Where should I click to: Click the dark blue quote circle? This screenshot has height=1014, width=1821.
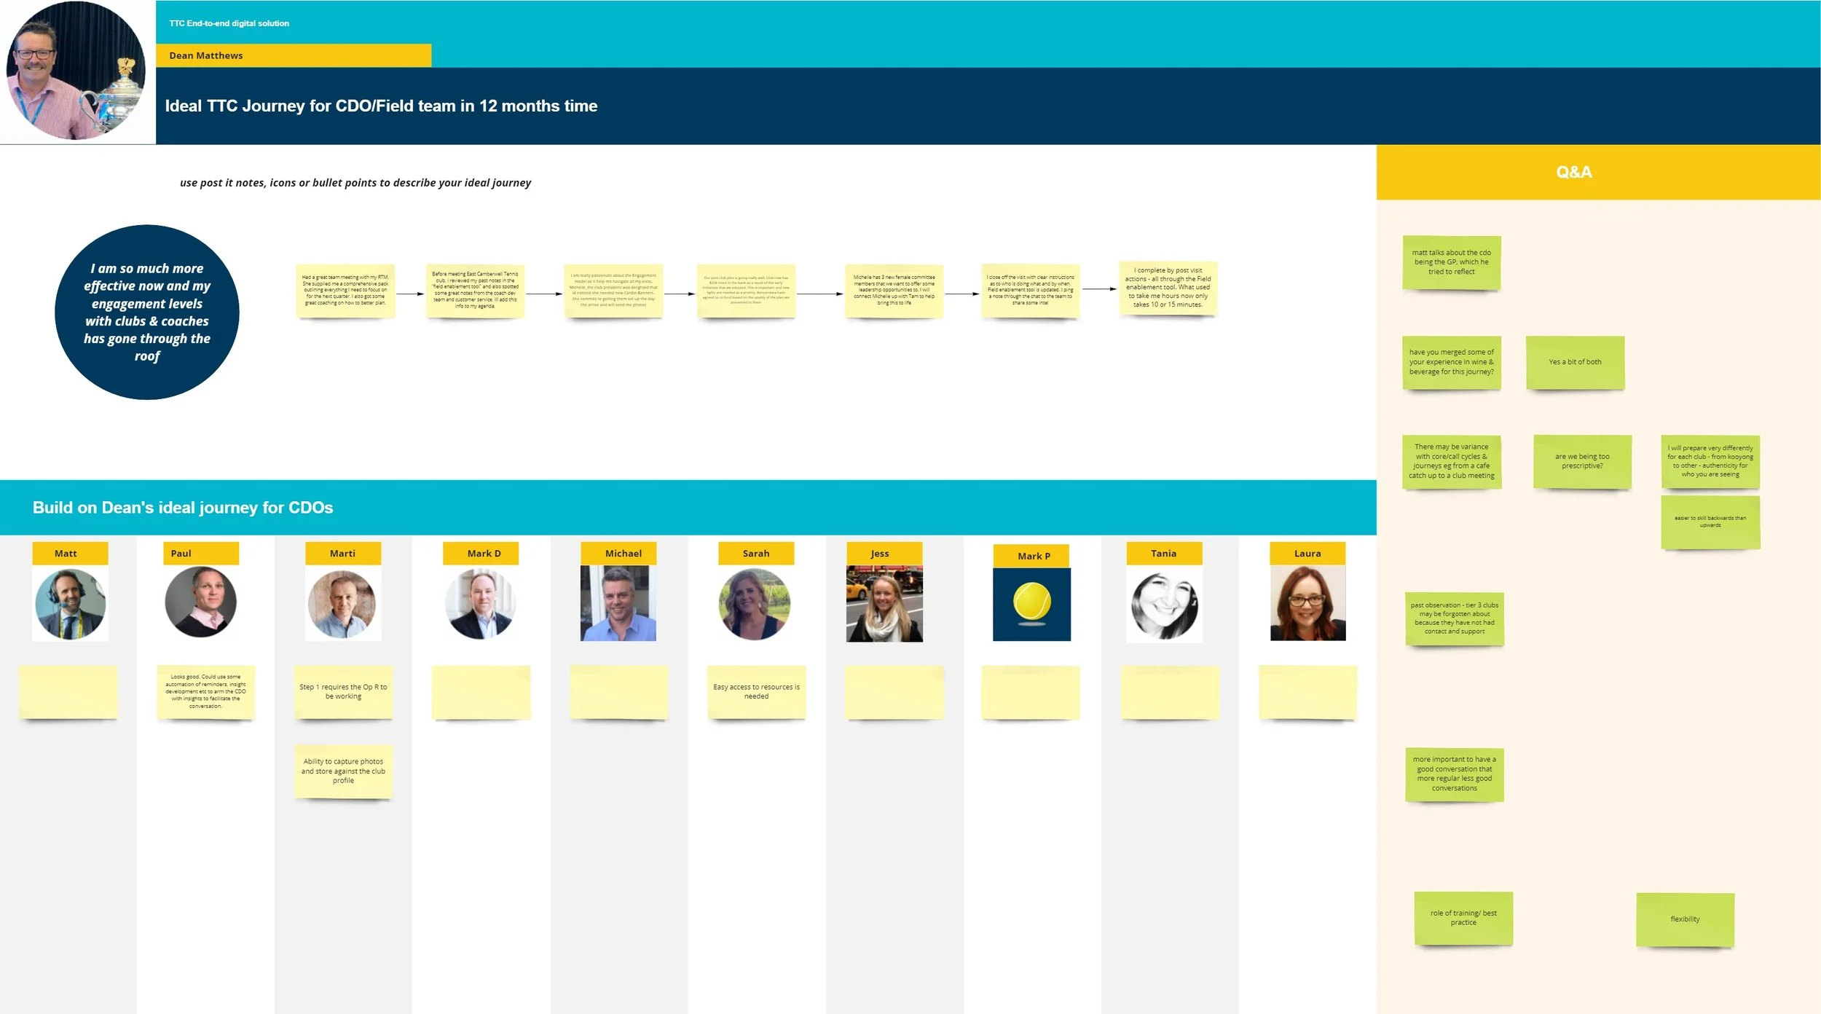[x=147, y=312]
